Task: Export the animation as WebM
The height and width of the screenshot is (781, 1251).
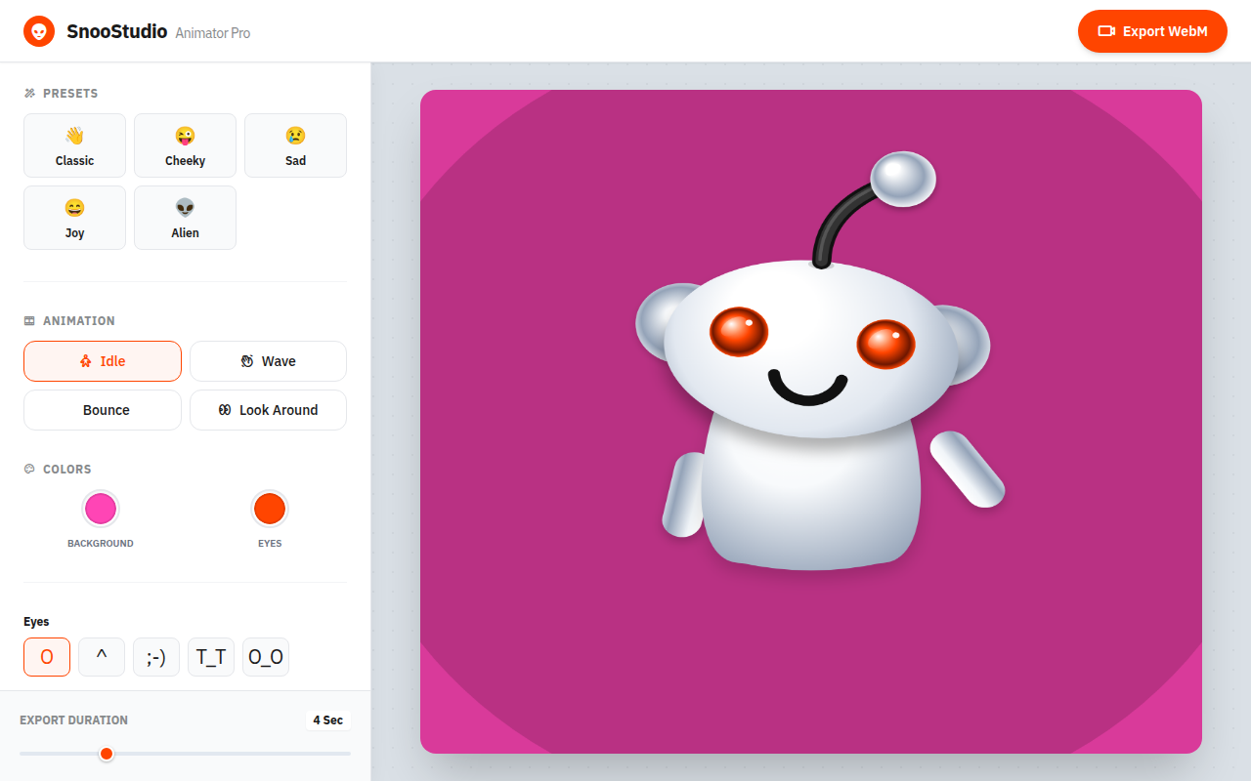Action: (1152, 31)
